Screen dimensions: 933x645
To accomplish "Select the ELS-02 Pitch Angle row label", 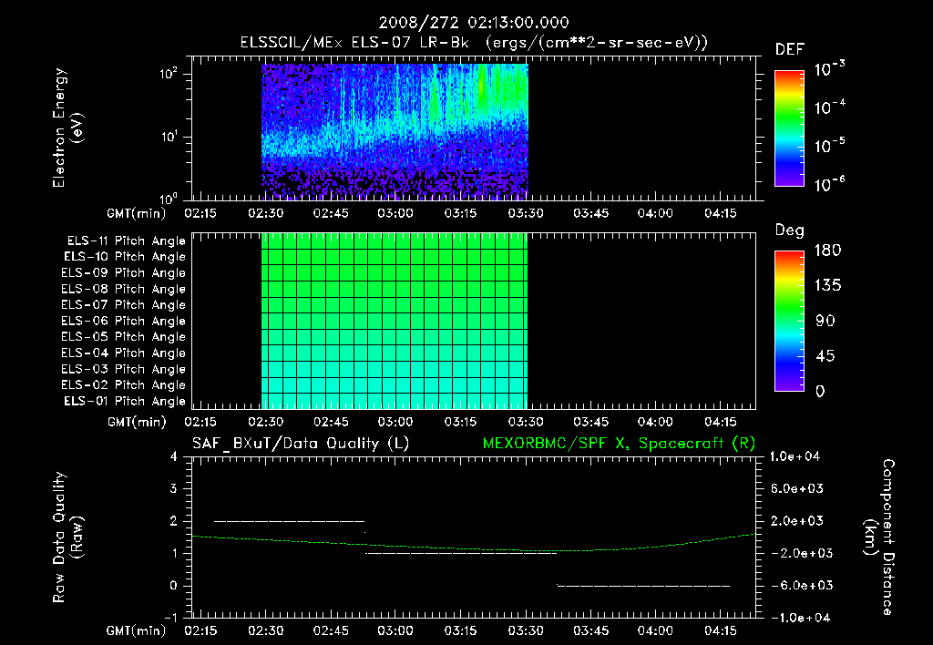I will click(x=123, y=385).
